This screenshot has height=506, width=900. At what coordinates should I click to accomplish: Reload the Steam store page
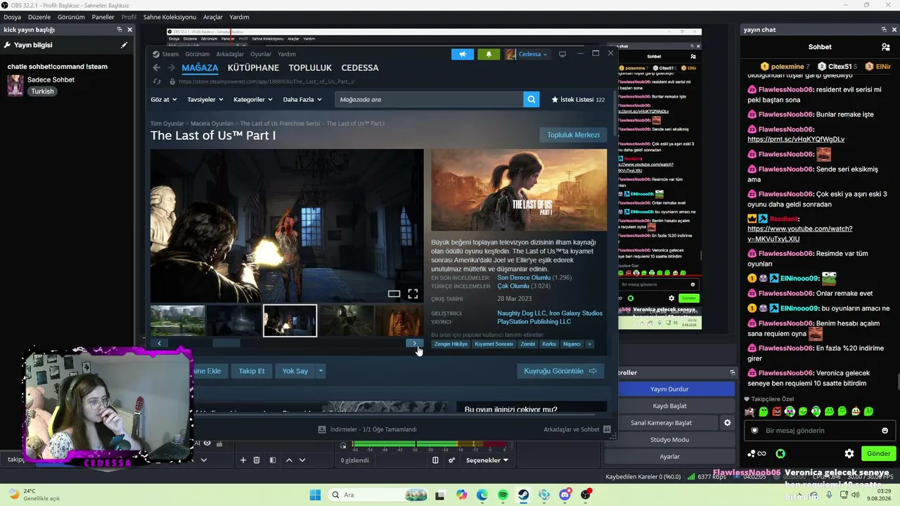pyautogui.click(x=156, y=82)
